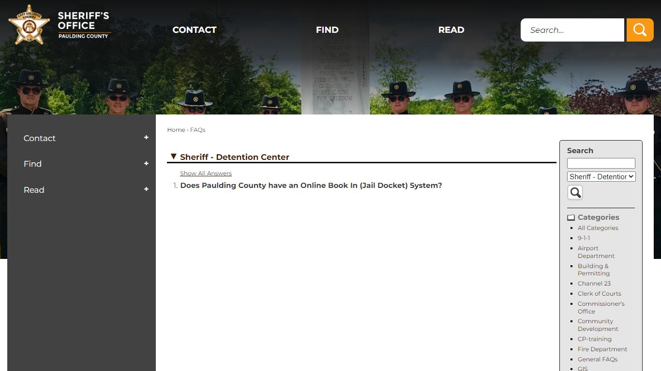This screenshot has width=661, height=371.
Task: Click Sheriff - Detention Center heading
Action: click(x=235, y=157)
